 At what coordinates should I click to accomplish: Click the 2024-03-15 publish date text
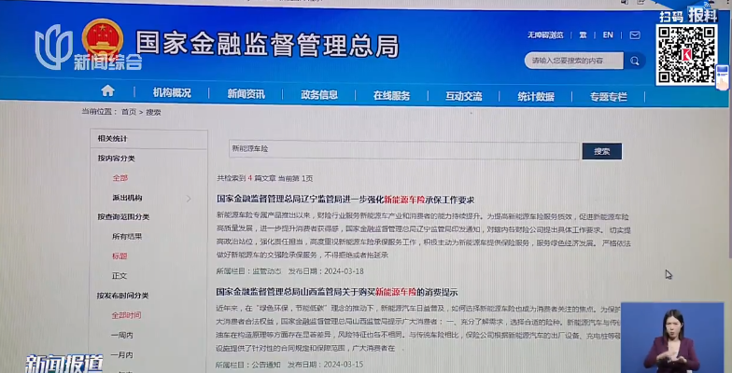[x=344, y=364]
